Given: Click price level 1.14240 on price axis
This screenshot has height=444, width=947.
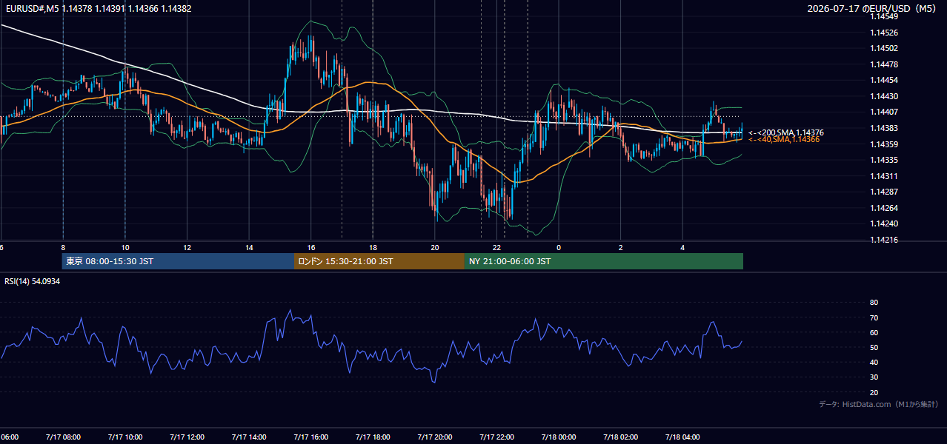Looking at the screenshot, I should [884, 223].
